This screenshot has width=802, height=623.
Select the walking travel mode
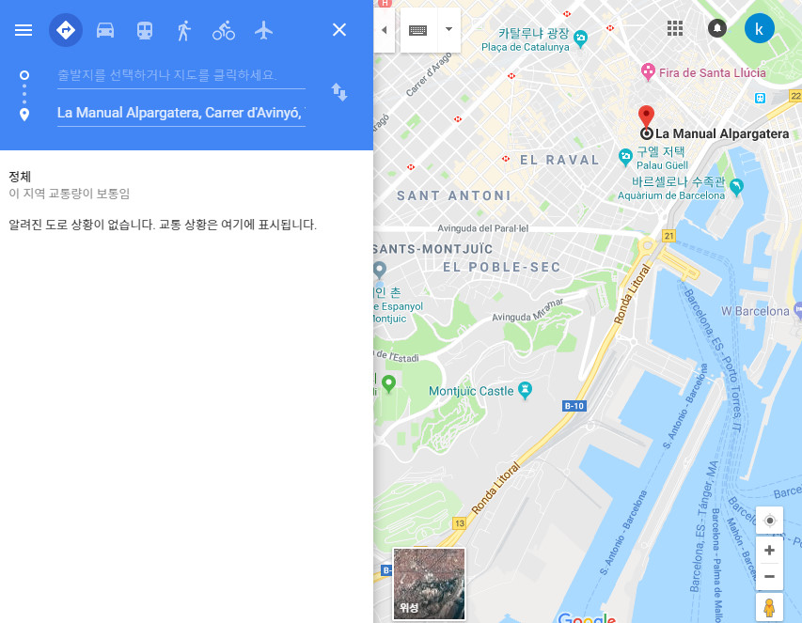184,30
